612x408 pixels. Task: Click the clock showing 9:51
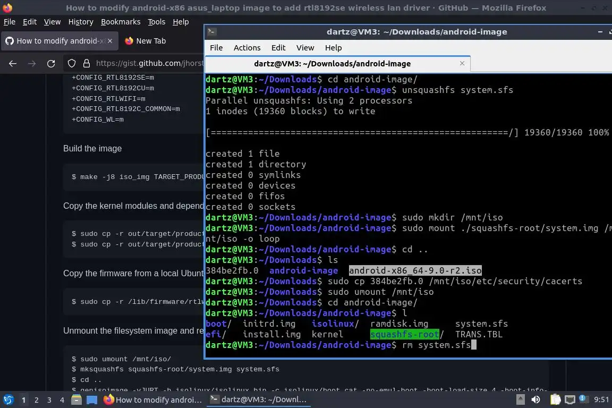coord(601,399)
